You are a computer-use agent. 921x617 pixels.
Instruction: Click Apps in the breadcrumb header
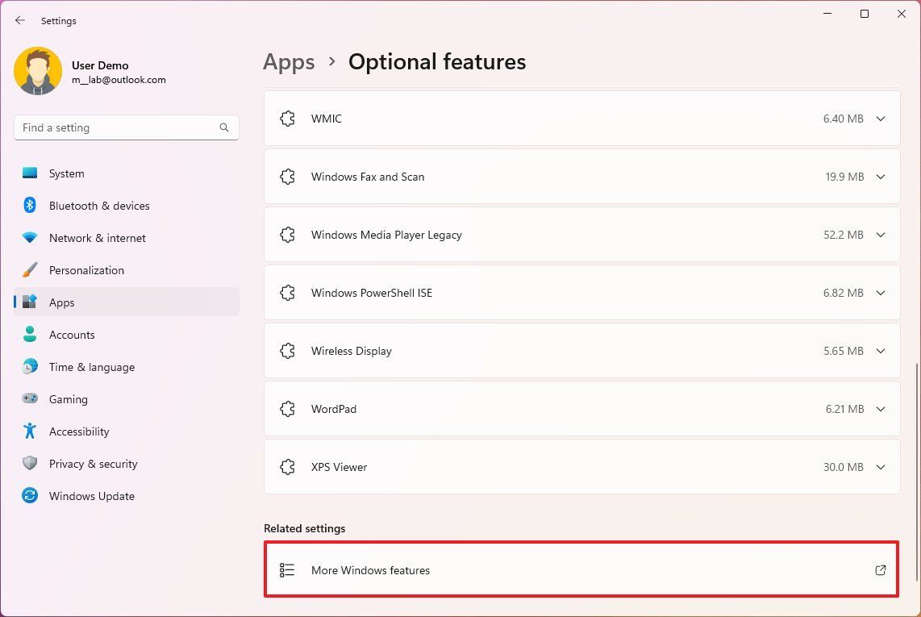[x=289, y=61]
